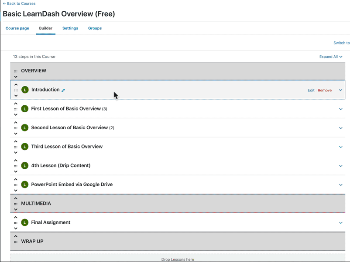Remove the Introduction lesson
Viewport: 350px width, 262px height.
[x=325, y=90]
